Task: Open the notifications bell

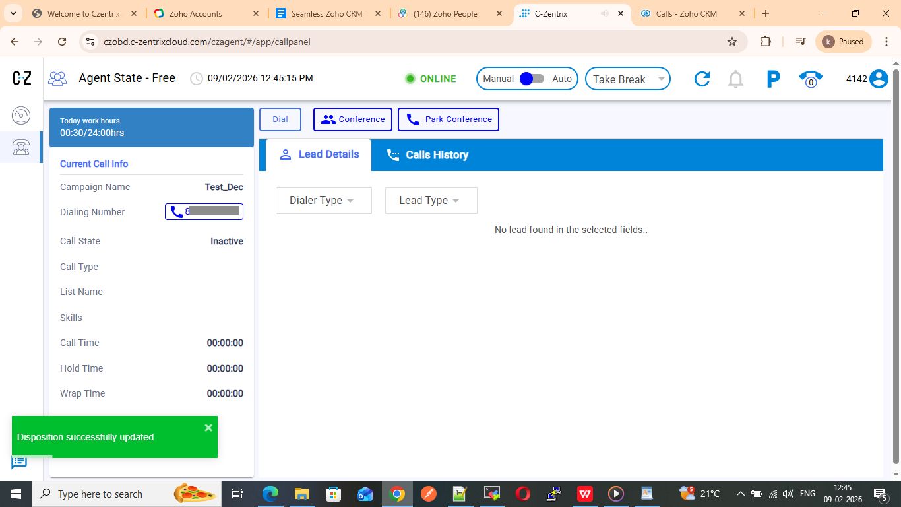Action: pos(735,79)
